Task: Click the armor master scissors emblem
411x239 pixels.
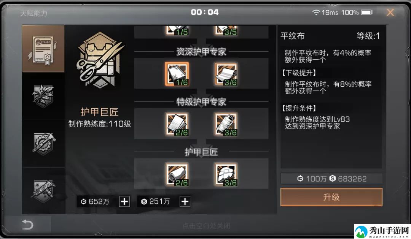Action: [100, 60]
